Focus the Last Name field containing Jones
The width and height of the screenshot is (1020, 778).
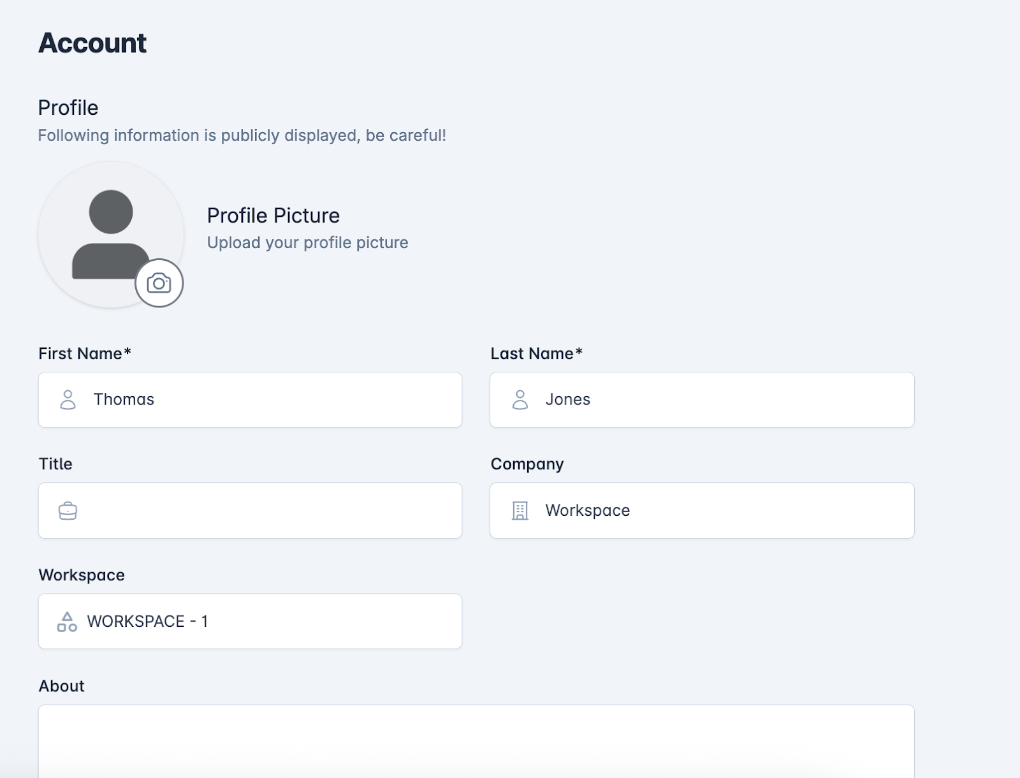pos(702,400)
